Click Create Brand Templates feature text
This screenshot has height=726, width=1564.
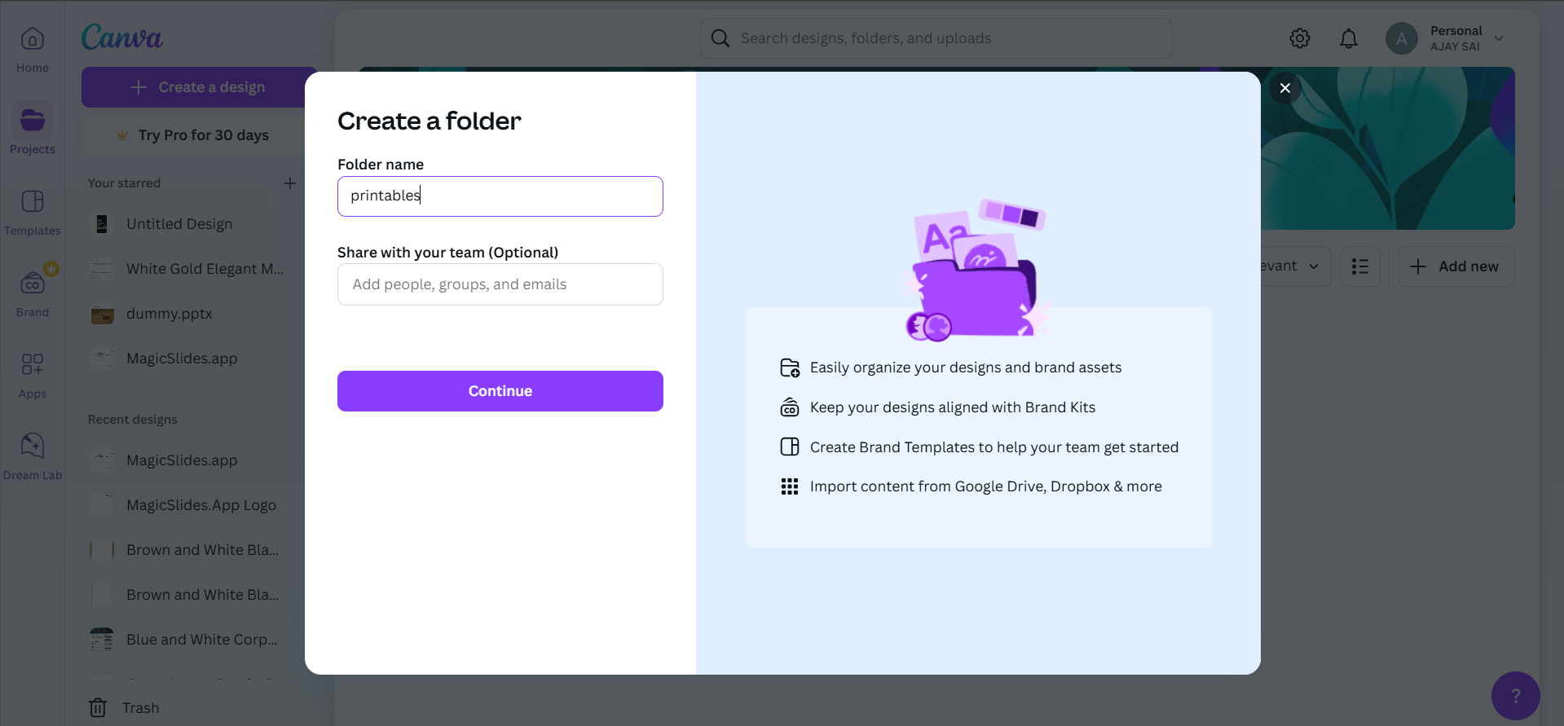coord(994,447)
